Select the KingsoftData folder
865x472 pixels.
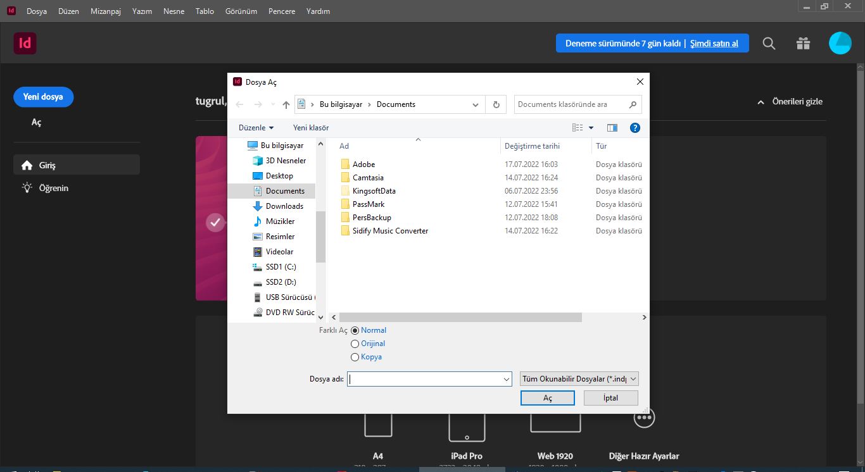point(374,191)
